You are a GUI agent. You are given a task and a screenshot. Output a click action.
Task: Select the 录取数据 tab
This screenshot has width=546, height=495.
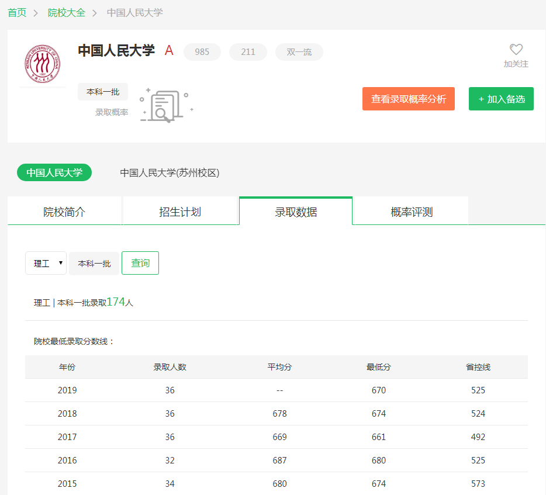296,212
